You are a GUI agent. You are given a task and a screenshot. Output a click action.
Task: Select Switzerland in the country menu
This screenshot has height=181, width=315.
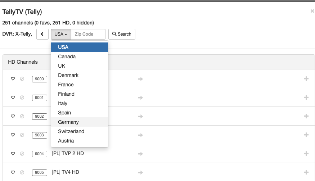point(71,131)
